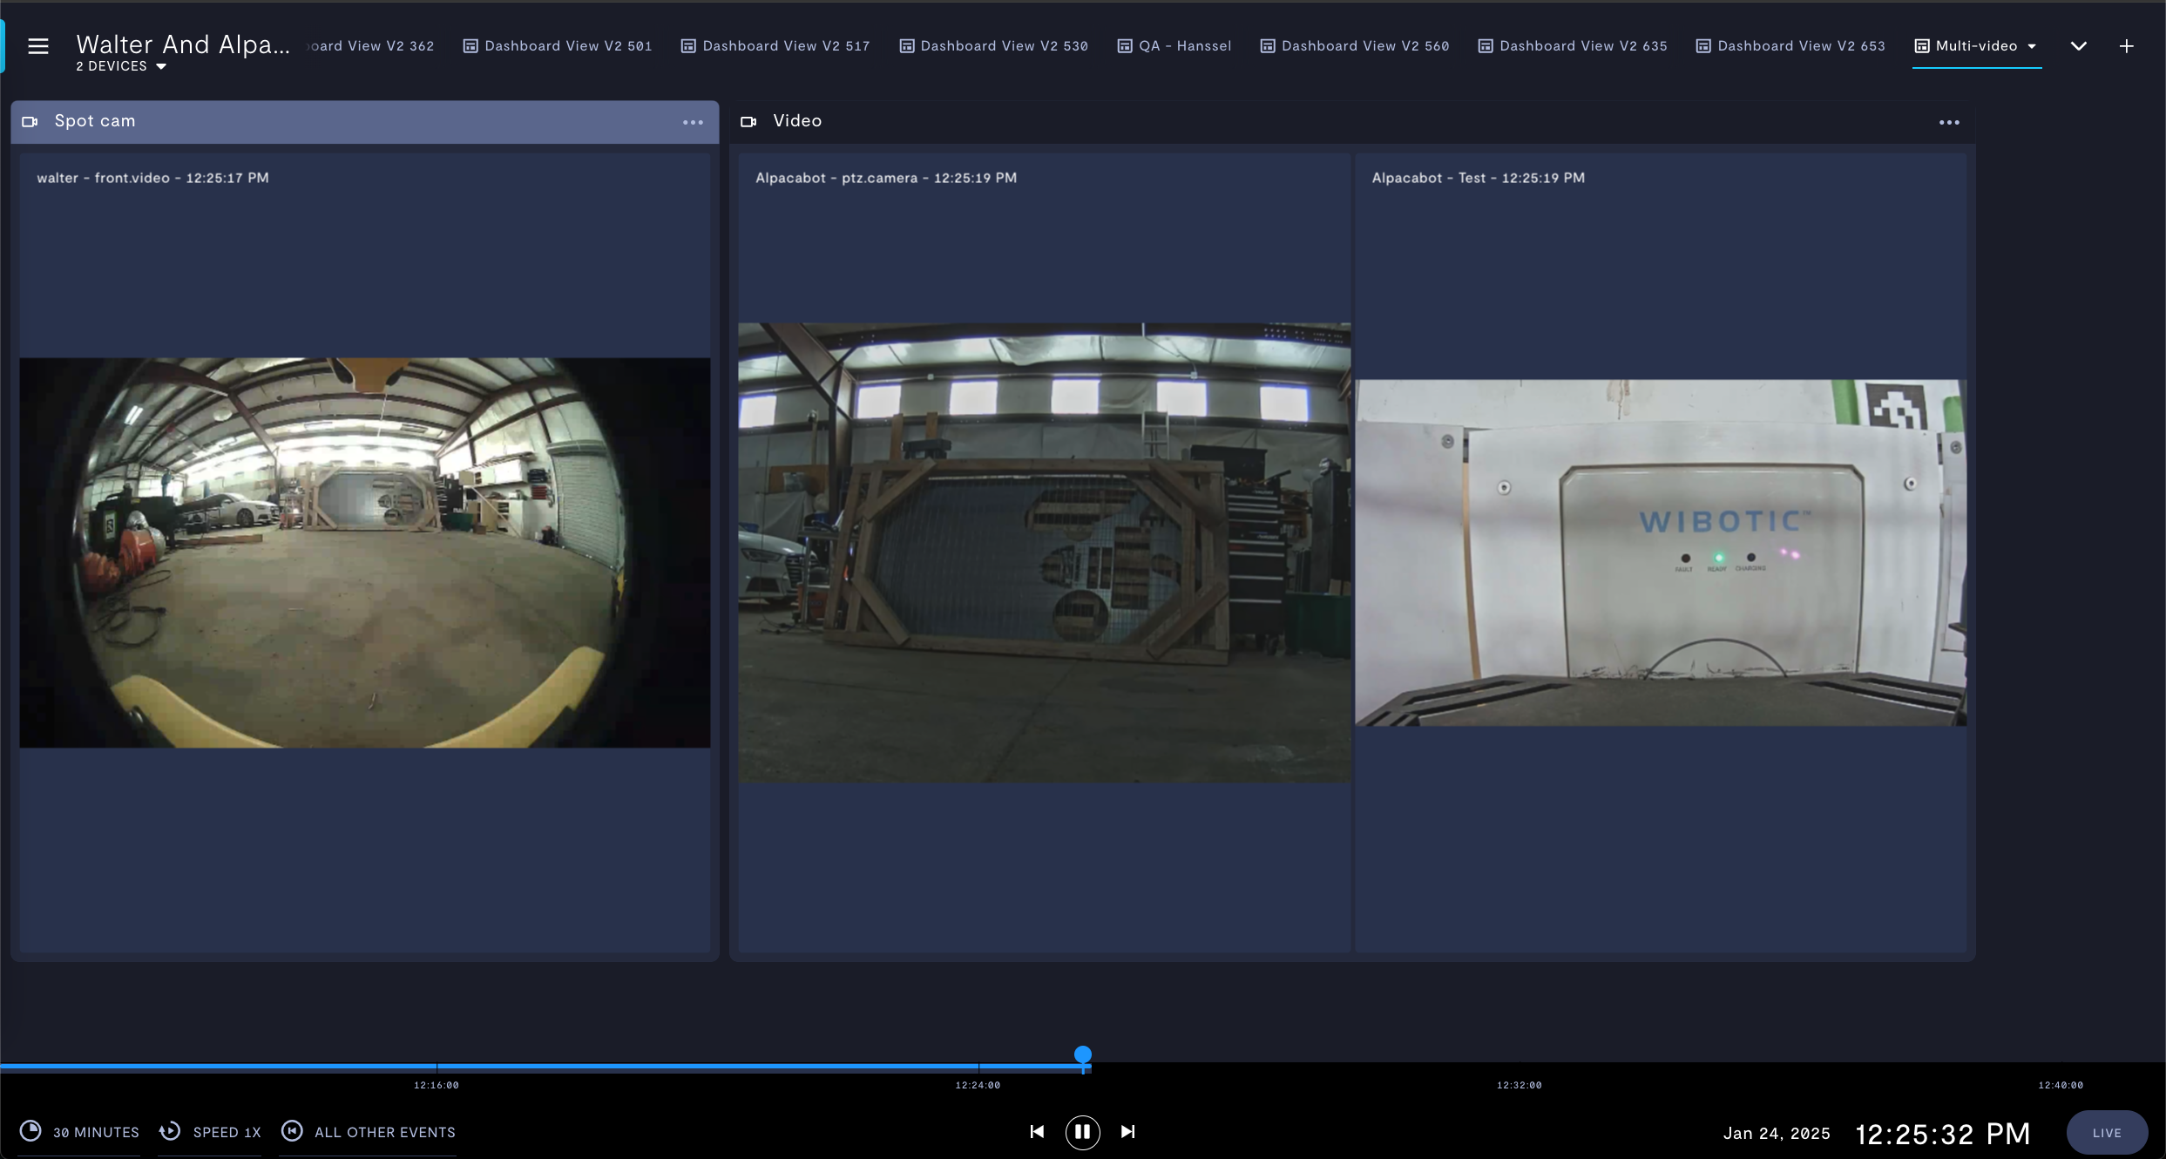
Task: Skip to previous event
Action: click(x=1037, y=1132)
